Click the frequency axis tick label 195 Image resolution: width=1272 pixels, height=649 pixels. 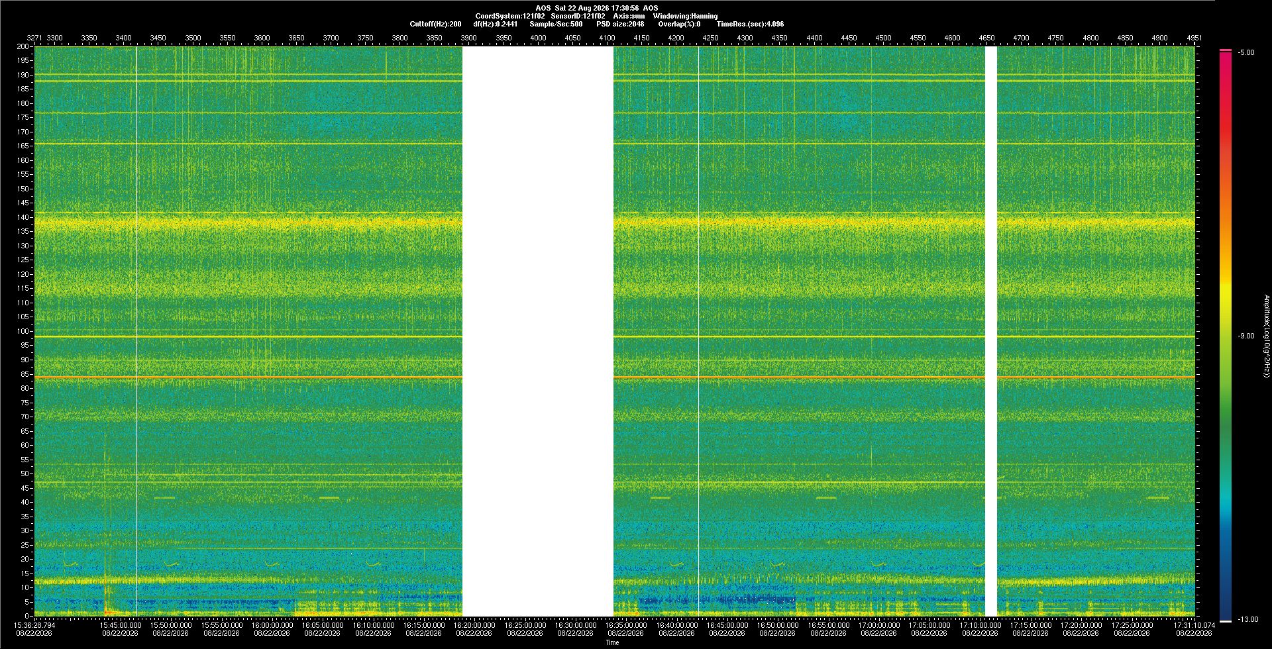point(23,61)
